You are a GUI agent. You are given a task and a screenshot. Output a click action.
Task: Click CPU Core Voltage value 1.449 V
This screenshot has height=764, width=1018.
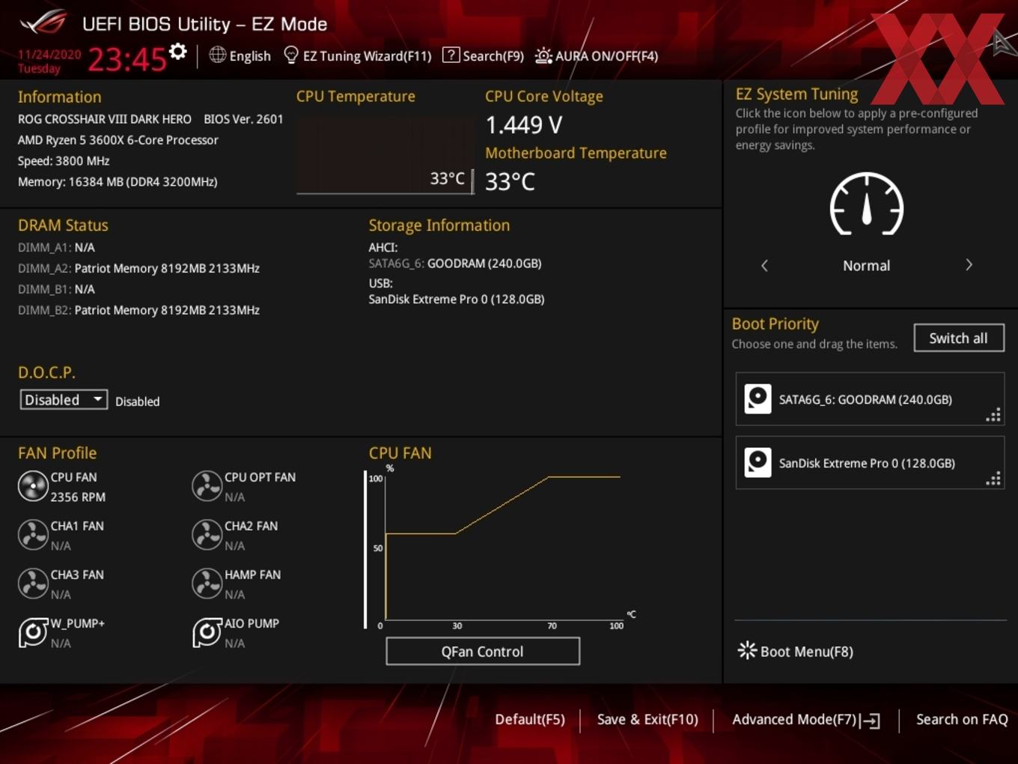[523, 124]
